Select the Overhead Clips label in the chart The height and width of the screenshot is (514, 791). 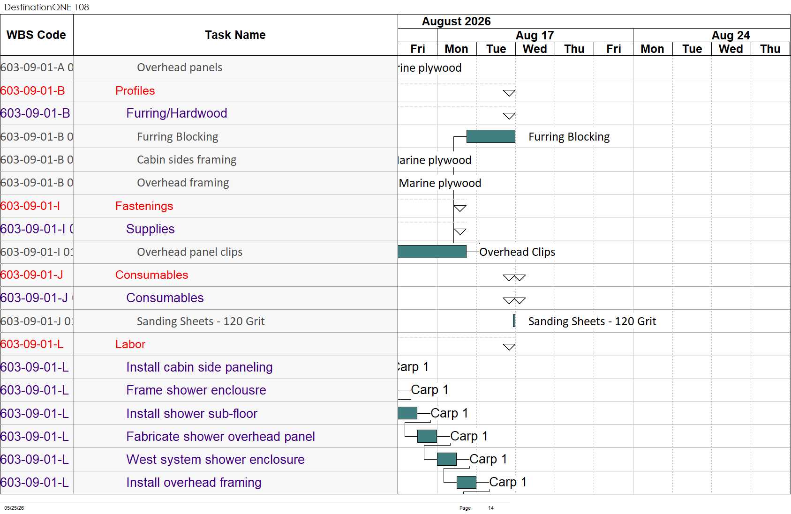517,252
